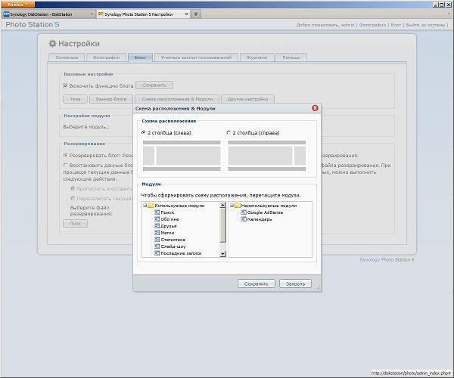Select the Восстановить данные блога radio option
This screenshot has height=378, width=454.
(x=65, y=165)
